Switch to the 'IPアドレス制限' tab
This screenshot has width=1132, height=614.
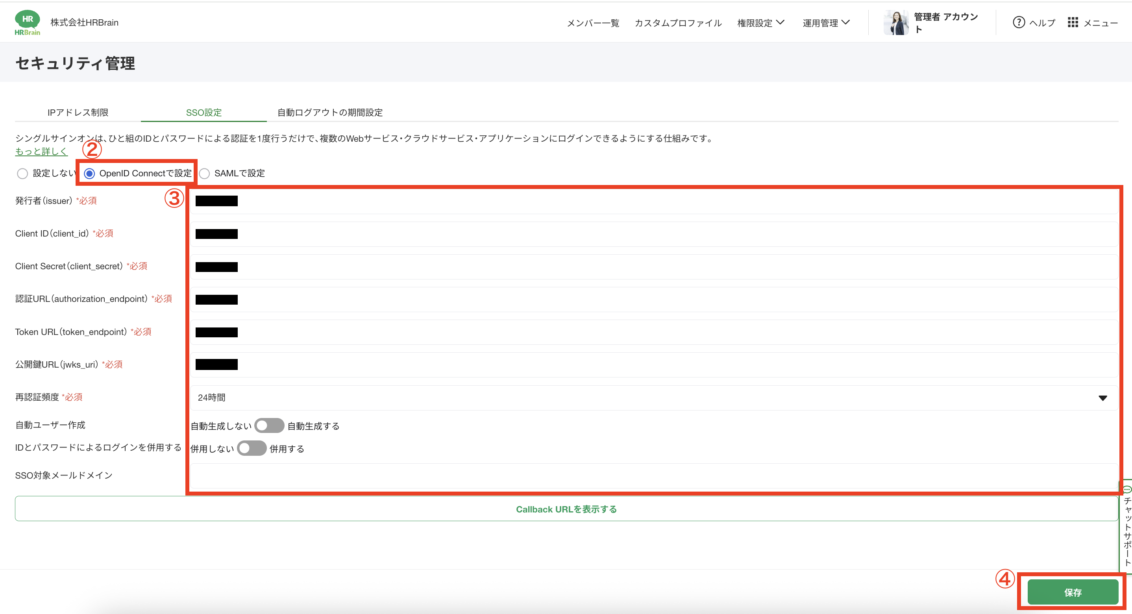pyautogui.click(x=78, y=113)
